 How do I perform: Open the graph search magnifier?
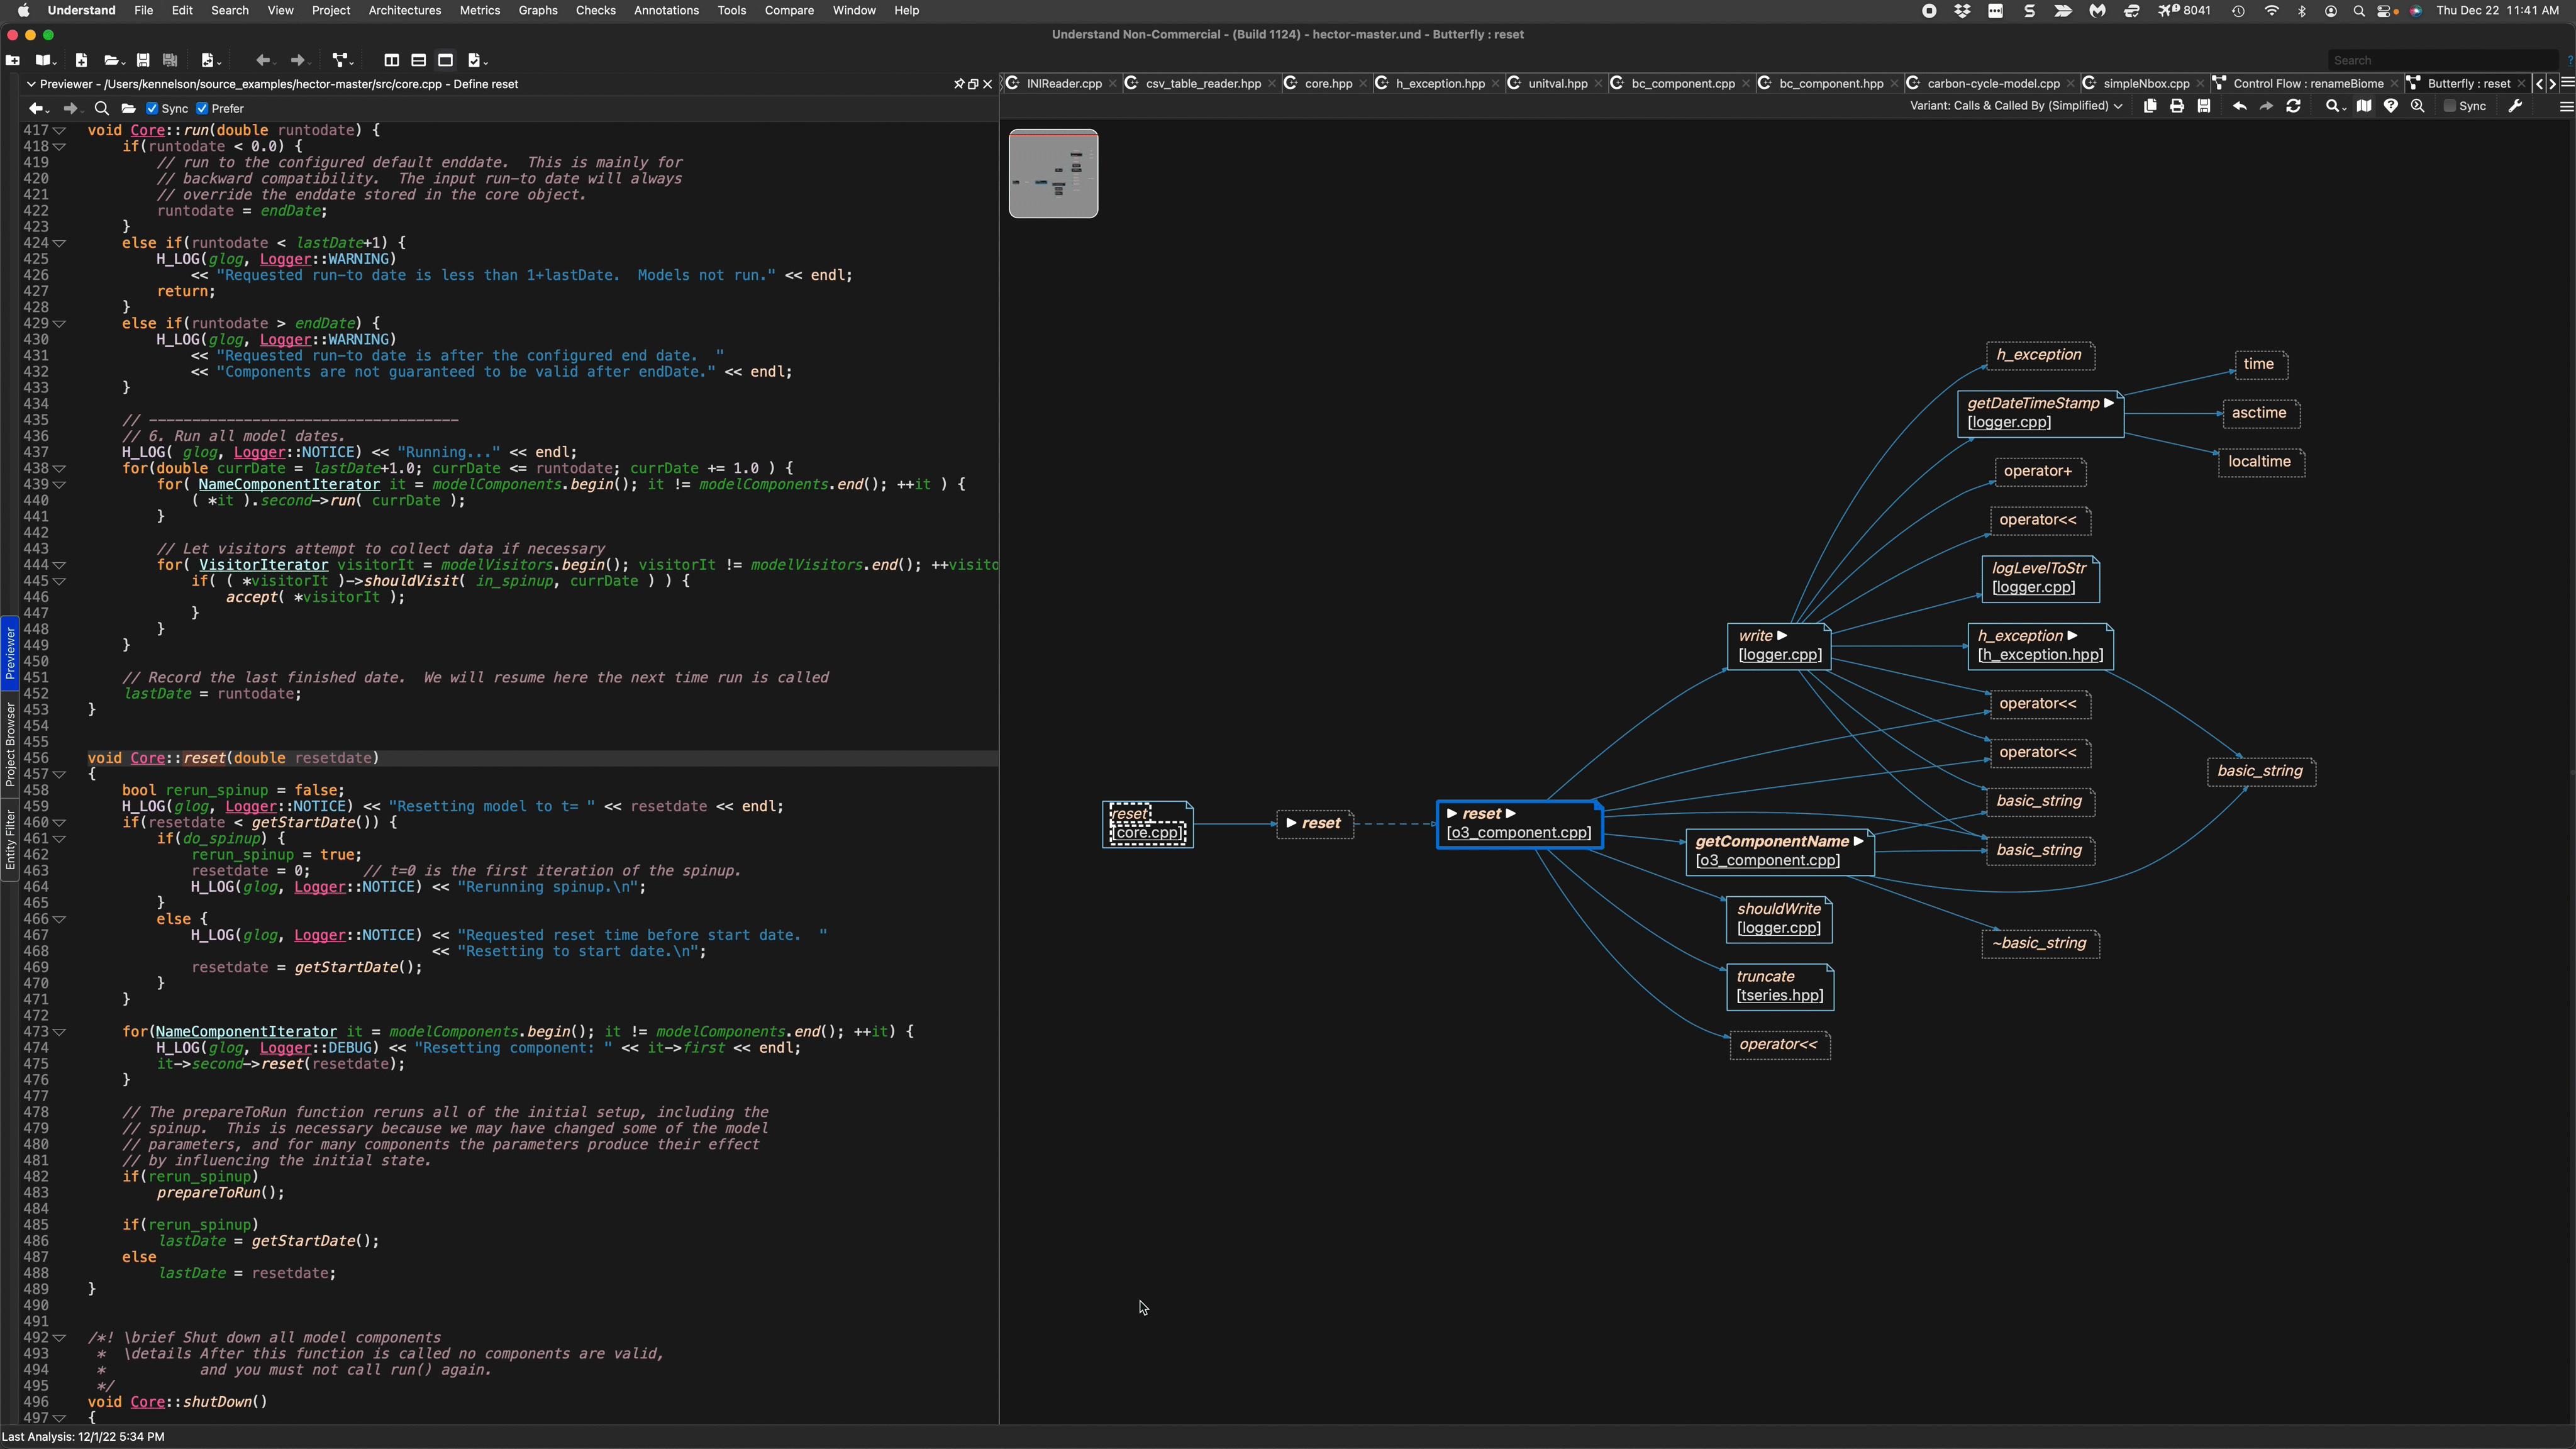[2335, 106]
